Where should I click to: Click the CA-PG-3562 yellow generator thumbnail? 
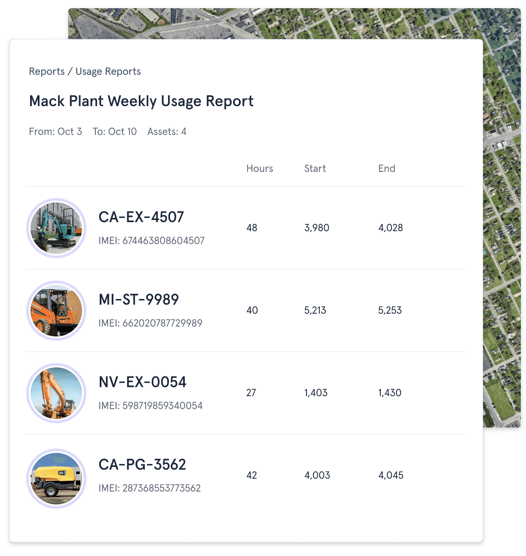[56, 478]
